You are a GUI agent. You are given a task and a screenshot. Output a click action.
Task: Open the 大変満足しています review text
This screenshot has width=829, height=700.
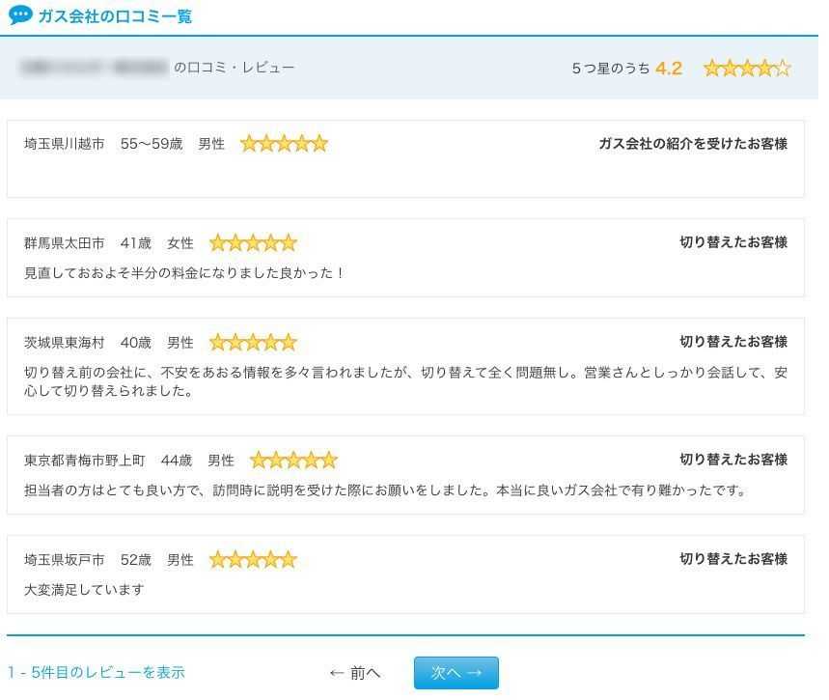pos(84,589)
